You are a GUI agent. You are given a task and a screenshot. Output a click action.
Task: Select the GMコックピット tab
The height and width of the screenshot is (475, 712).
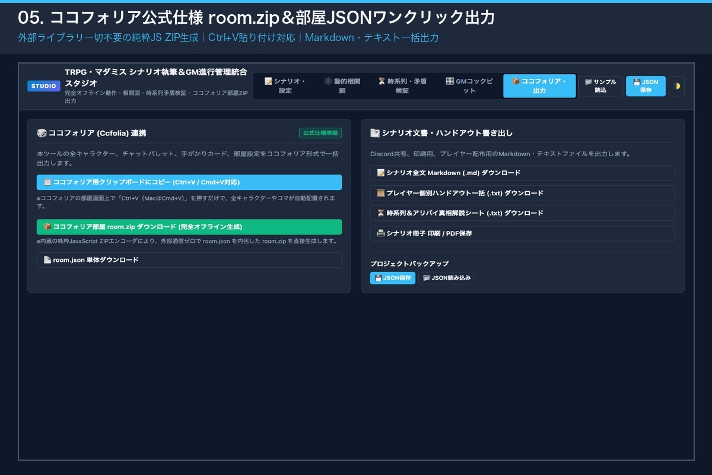coord(469,86)
